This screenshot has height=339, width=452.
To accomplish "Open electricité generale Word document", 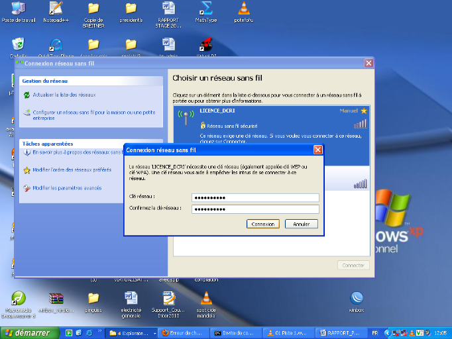I will pyautogui.click(x=131, y=305).
